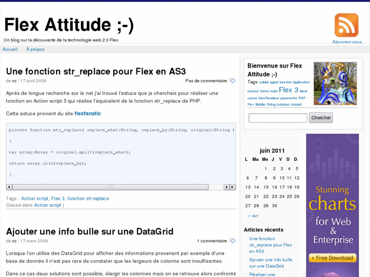This screenshot has height=277, width=370.
Task: Select the Flex 3 tag under the post
Action: pyautogui.click(x=58, y=199)
